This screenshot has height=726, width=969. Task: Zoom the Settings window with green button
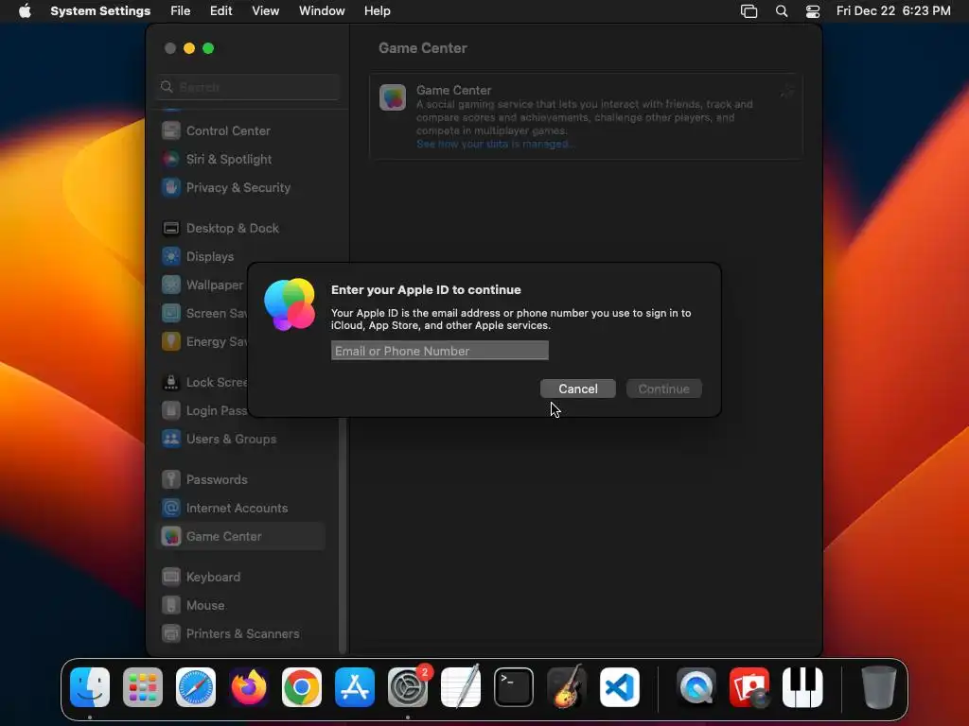[x=208, y=48]
